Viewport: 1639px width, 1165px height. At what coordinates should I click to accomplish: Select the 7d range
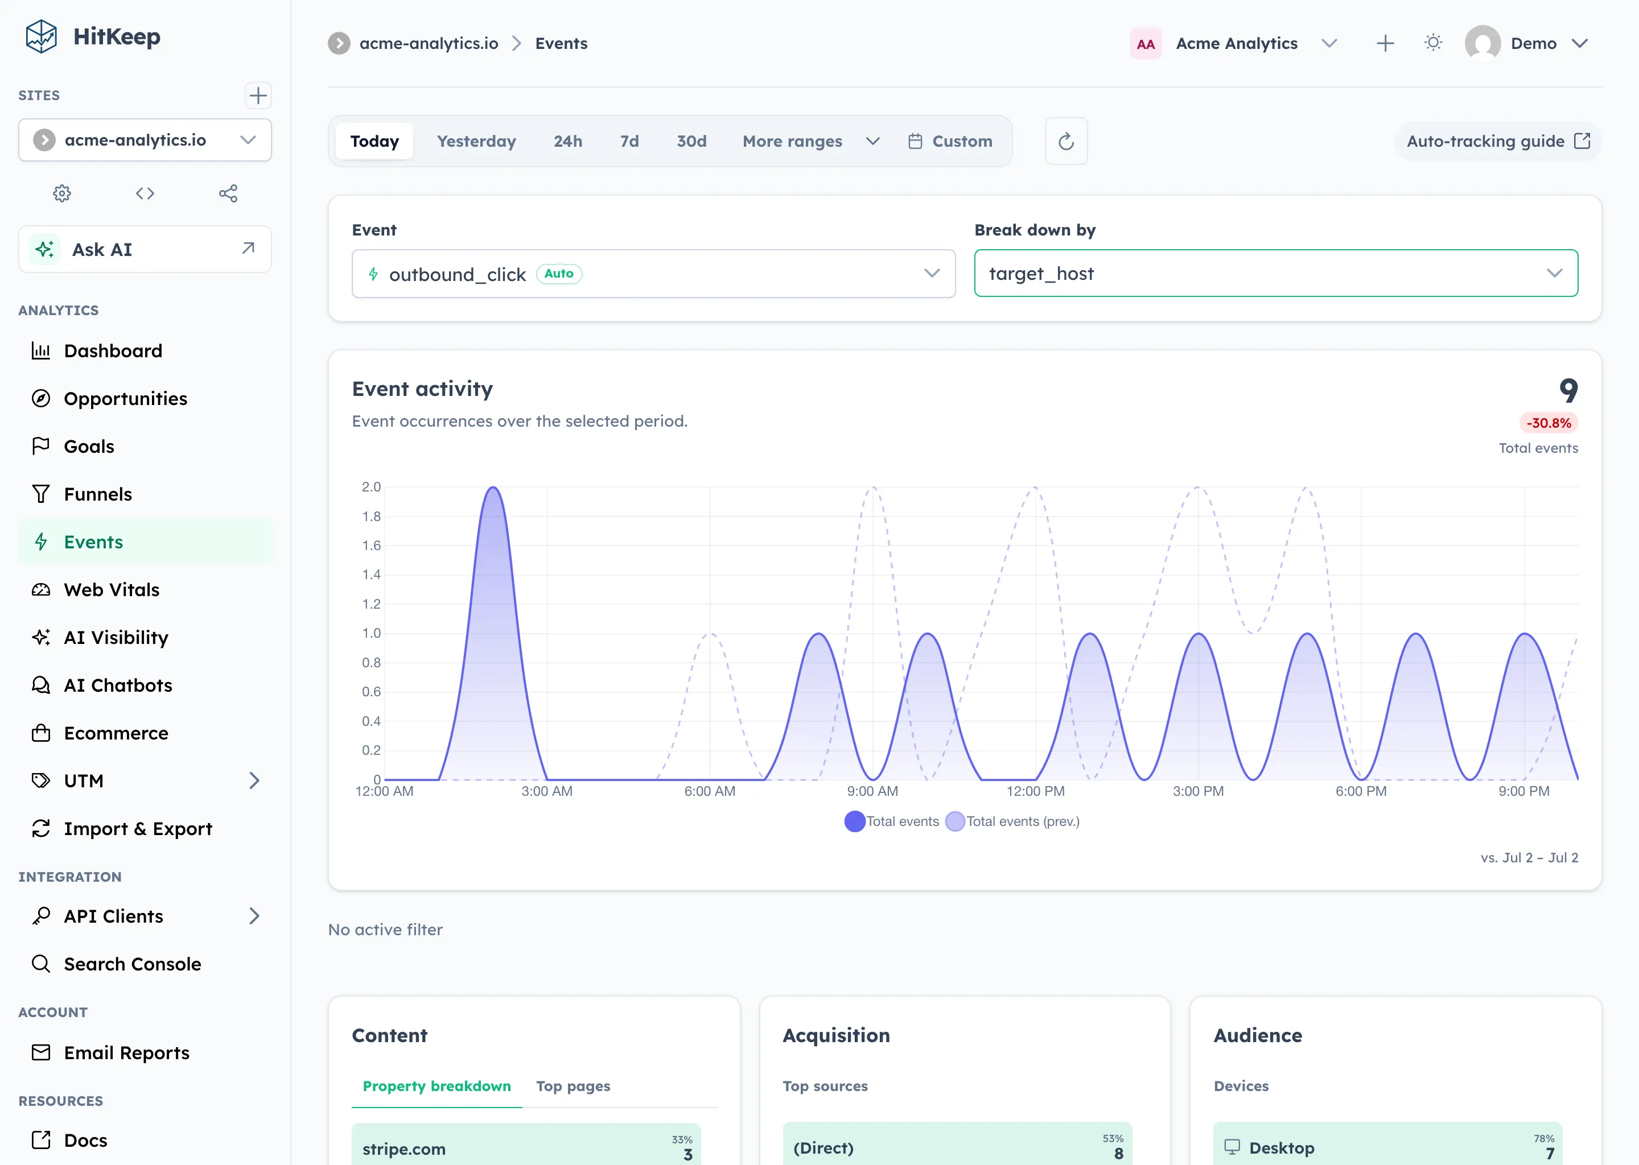point(629,141)
